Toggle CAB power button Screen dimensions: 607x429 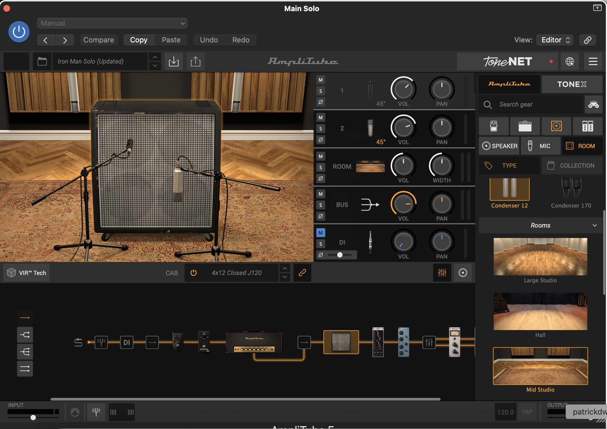point(193,273)
